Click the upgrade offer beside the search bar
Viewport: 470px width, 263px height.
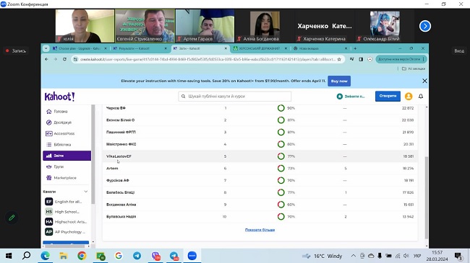(x=351, y=97)
